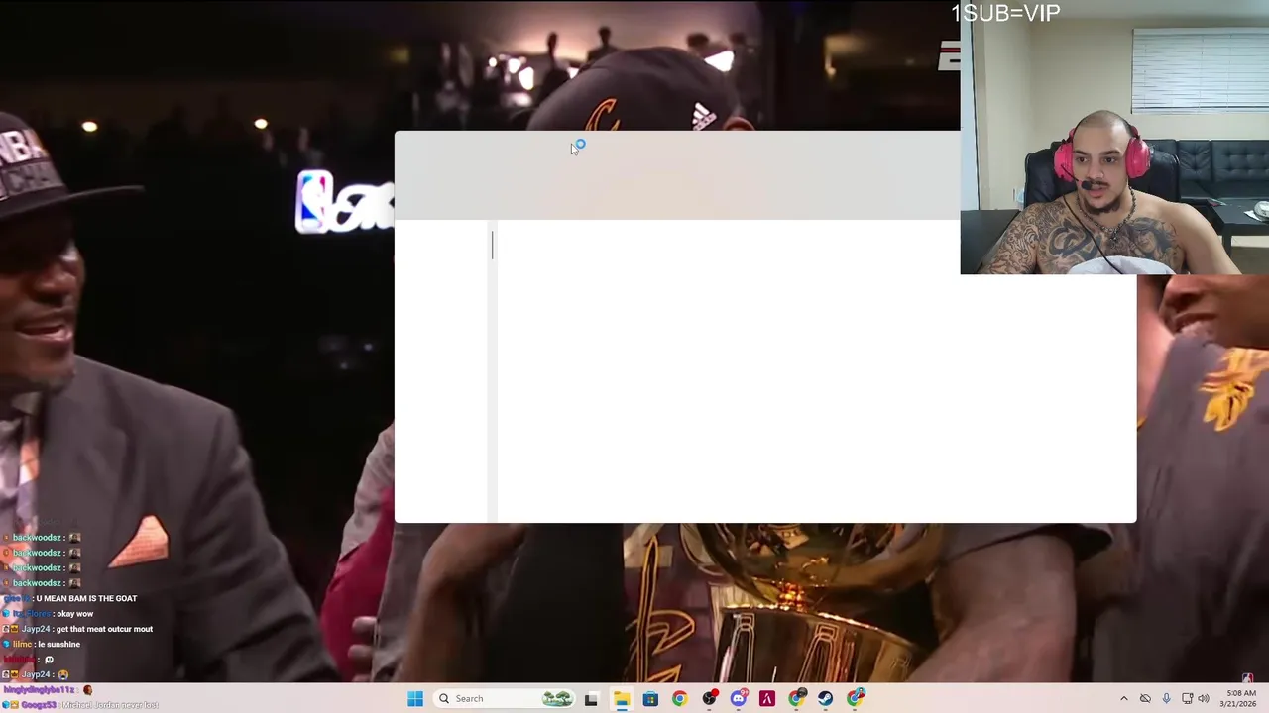Open Chrome icon with photo profile badge
This screenshot has height=713, width=1269.
click(856, 699)
